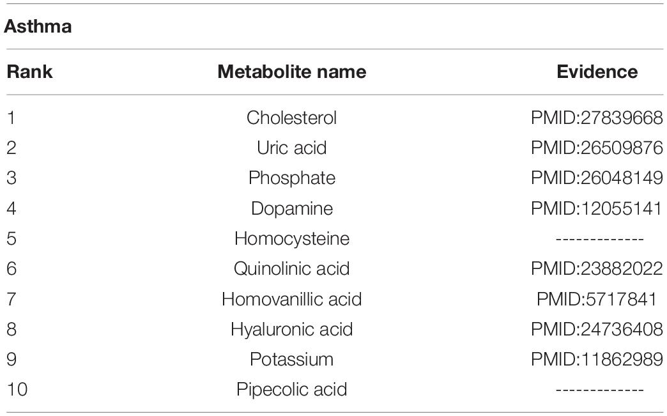The width and height of the screenshot is (667, 416).
Task: Open the PMID:27839668 evidence reference
Action: (597, 118)
